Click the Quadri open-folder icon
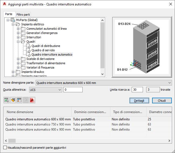 point(23,42)
